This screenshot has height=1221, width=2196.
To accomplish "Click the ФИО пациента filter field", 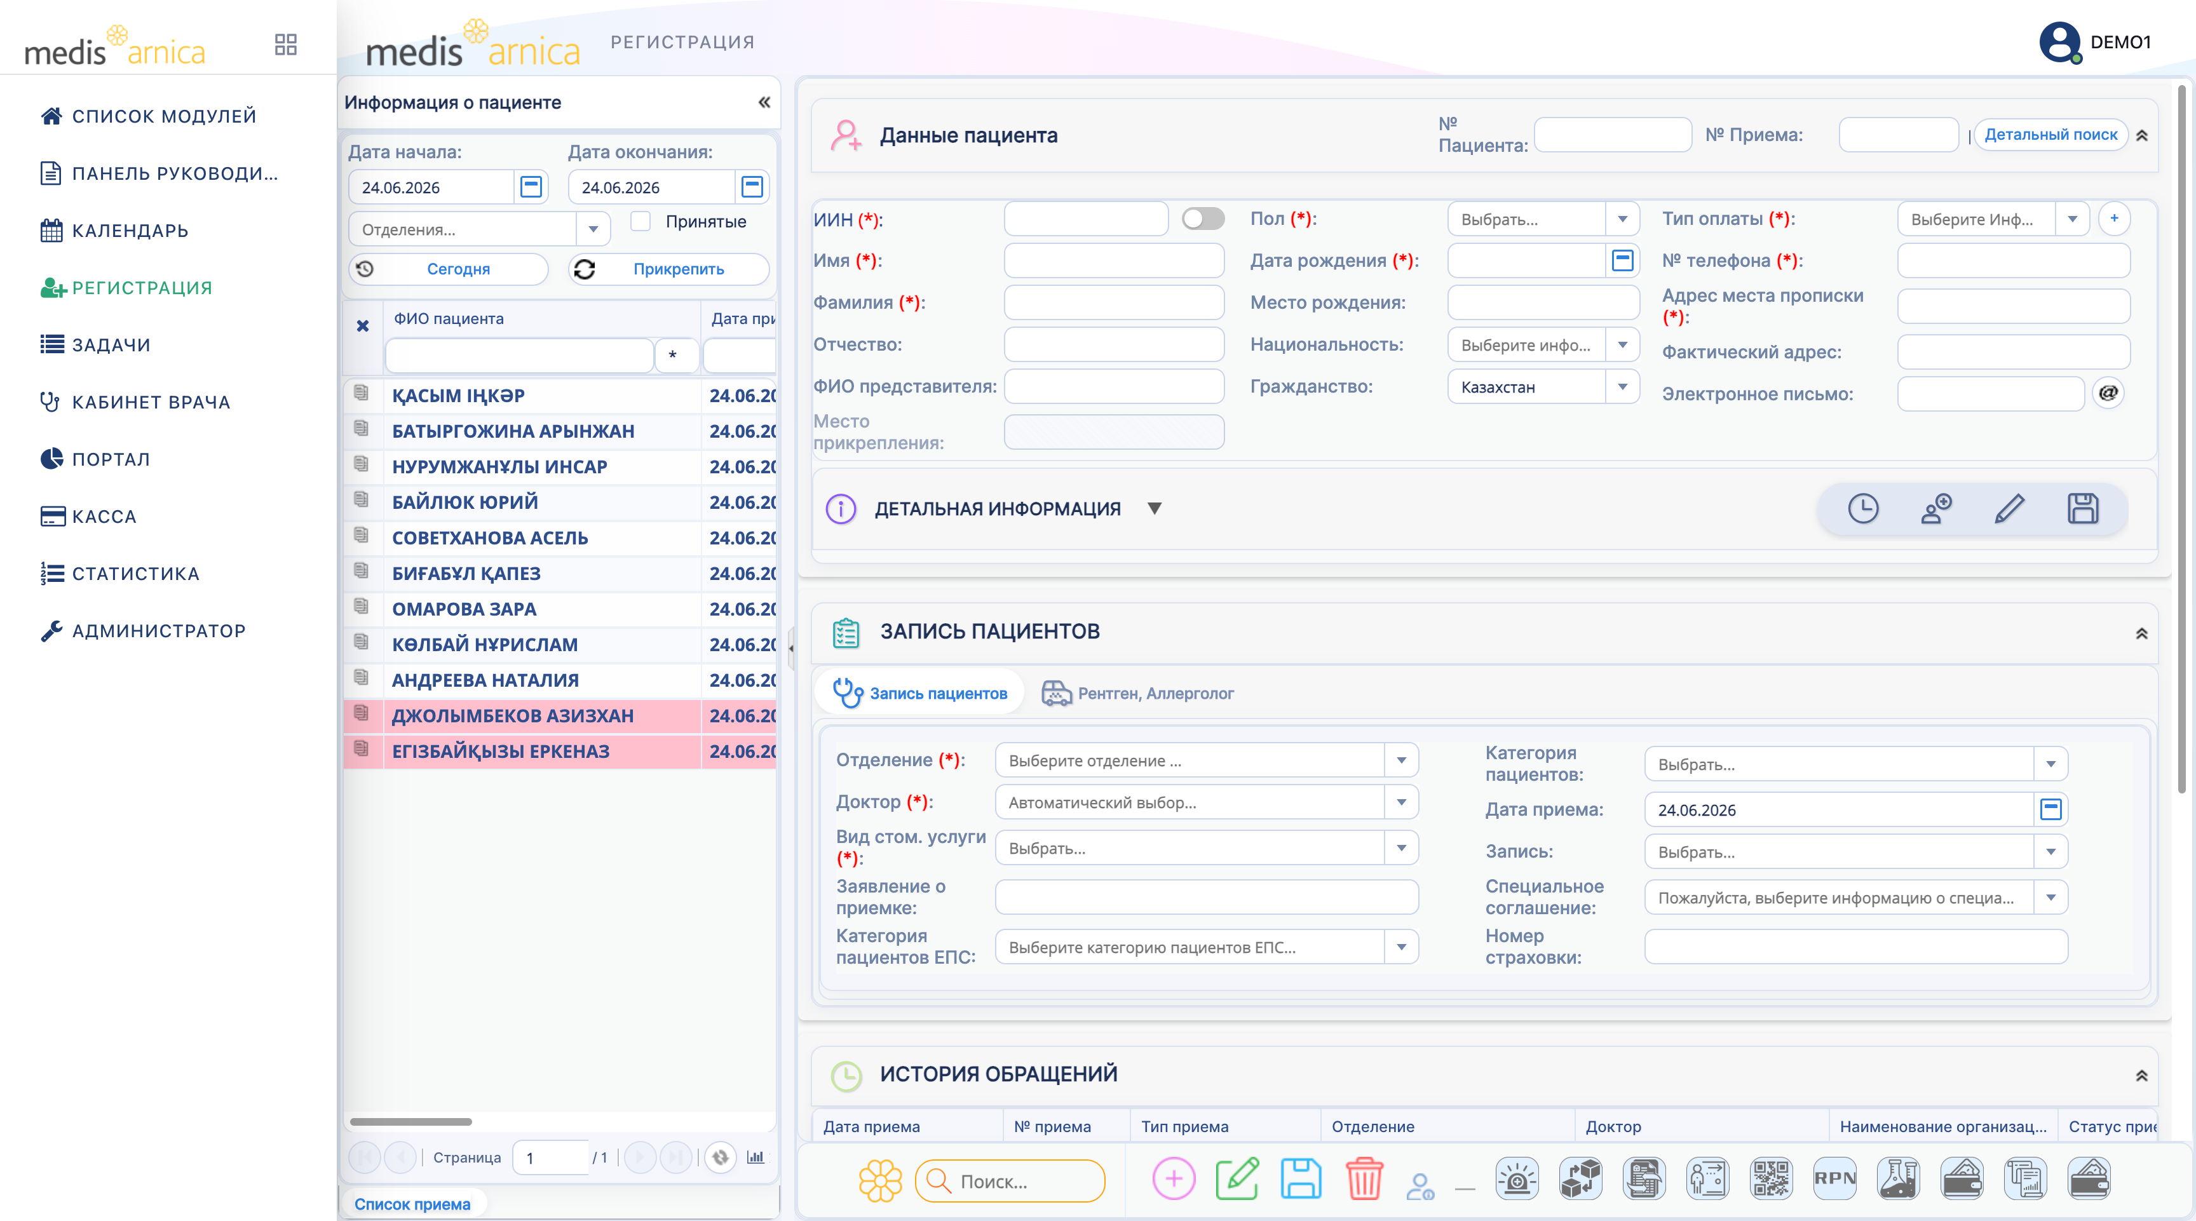I will click(519, 354).
